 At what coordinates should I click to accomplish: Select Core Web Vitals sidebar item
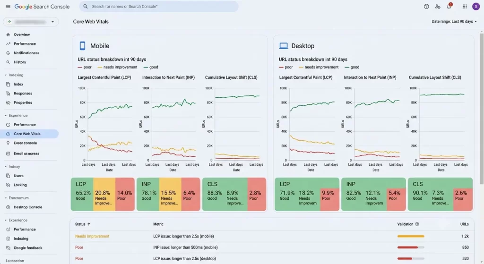pyautogui.click(x=30, y=134)
